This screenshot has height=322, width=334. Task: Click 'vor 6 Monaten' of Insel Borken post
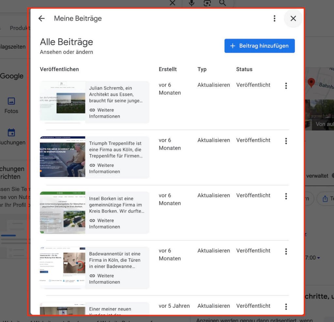170,199
